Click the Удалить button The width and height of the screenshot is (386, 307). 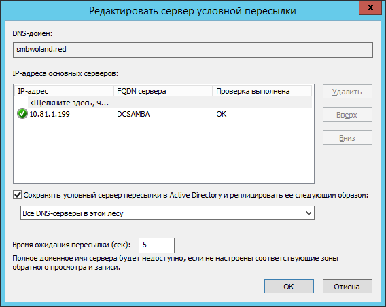[x=347, y=92]
